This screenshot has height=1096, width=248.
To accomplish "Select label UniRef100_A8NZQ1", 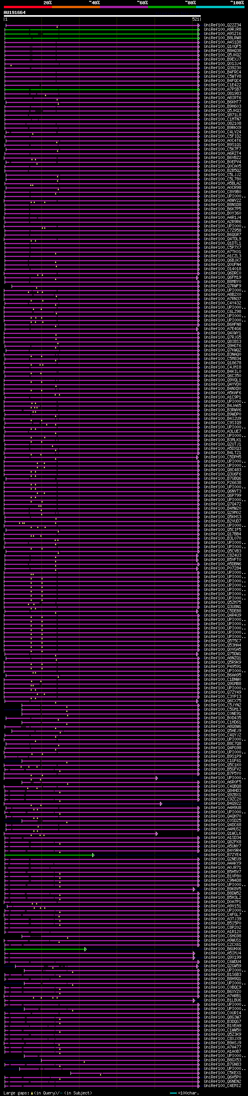I will coord(222,658).
